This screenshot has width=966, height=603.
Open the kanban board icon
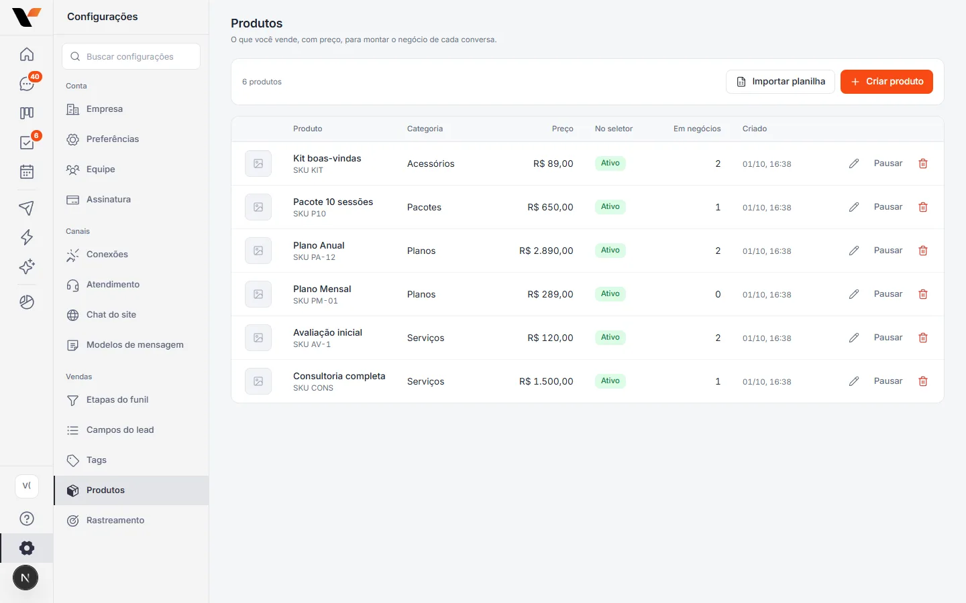27,113
